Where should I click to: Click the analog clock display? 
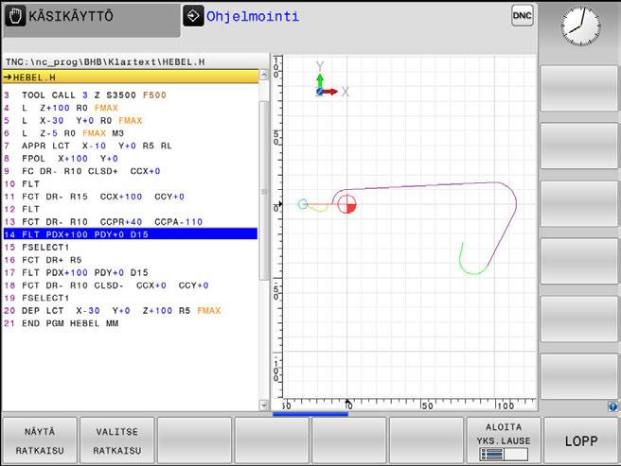(x=580, y=26)
